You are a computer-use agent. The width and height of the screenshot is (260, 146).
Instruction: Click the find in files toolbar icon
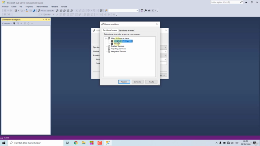(106, 11)
